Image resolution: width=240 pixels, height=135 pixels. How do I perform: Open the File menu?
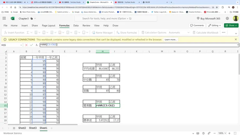6,25
